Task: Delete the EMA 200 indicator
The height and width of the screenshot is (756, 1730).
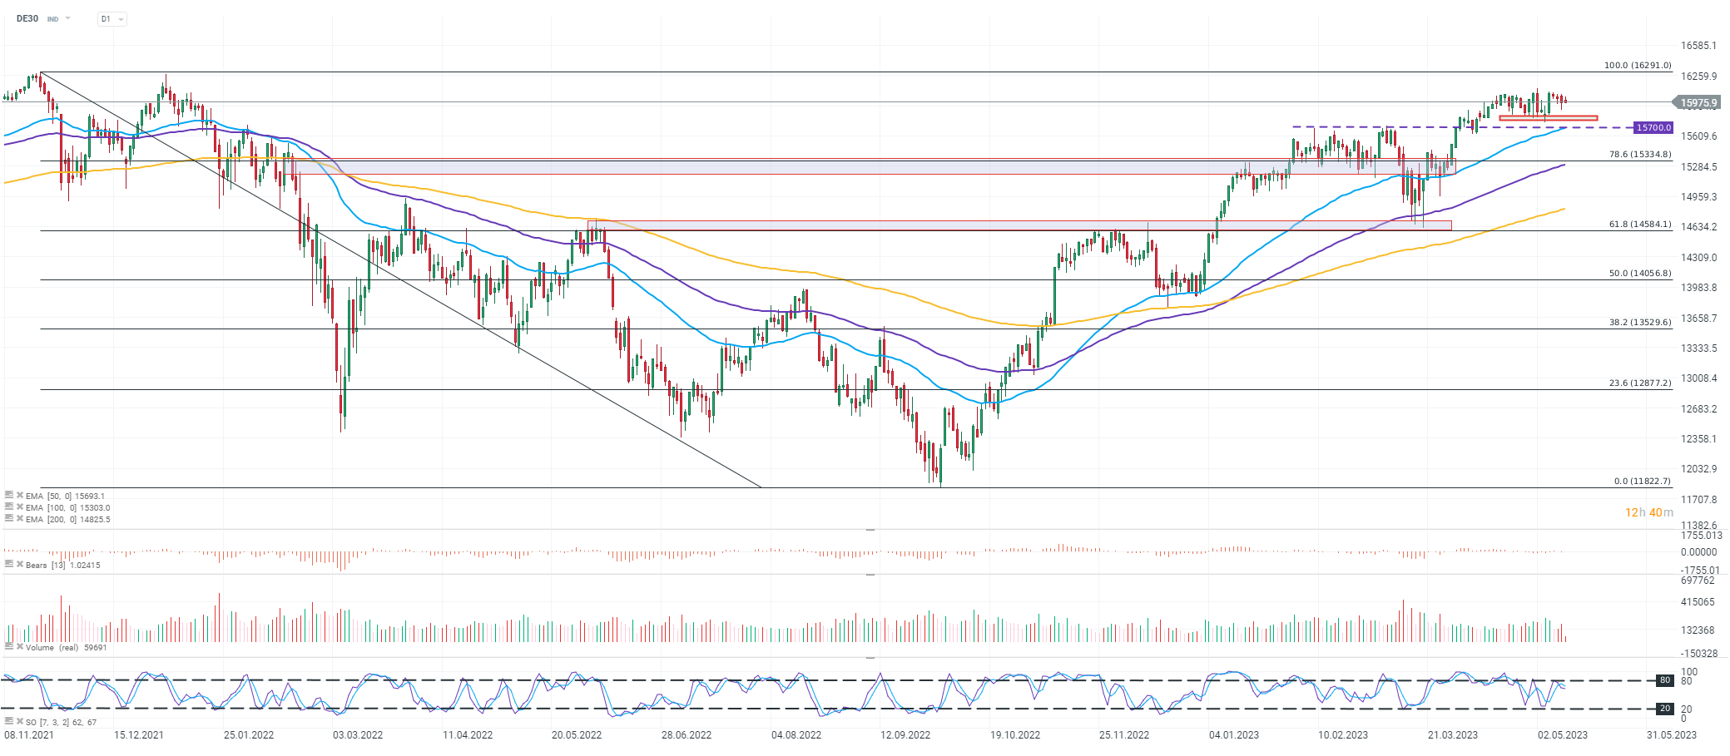Action: (20, 519)
